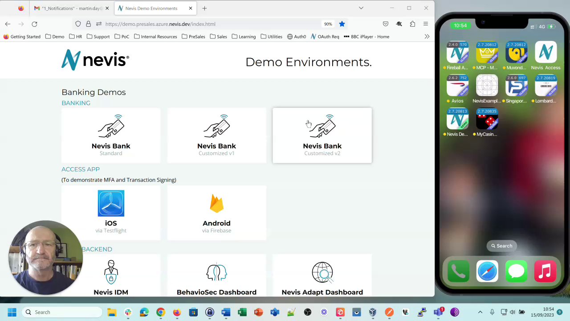The height and width of the screenshot is (321, 570).
Task: Open Microsoft Word from taskbar
Action: pos(226,312)
